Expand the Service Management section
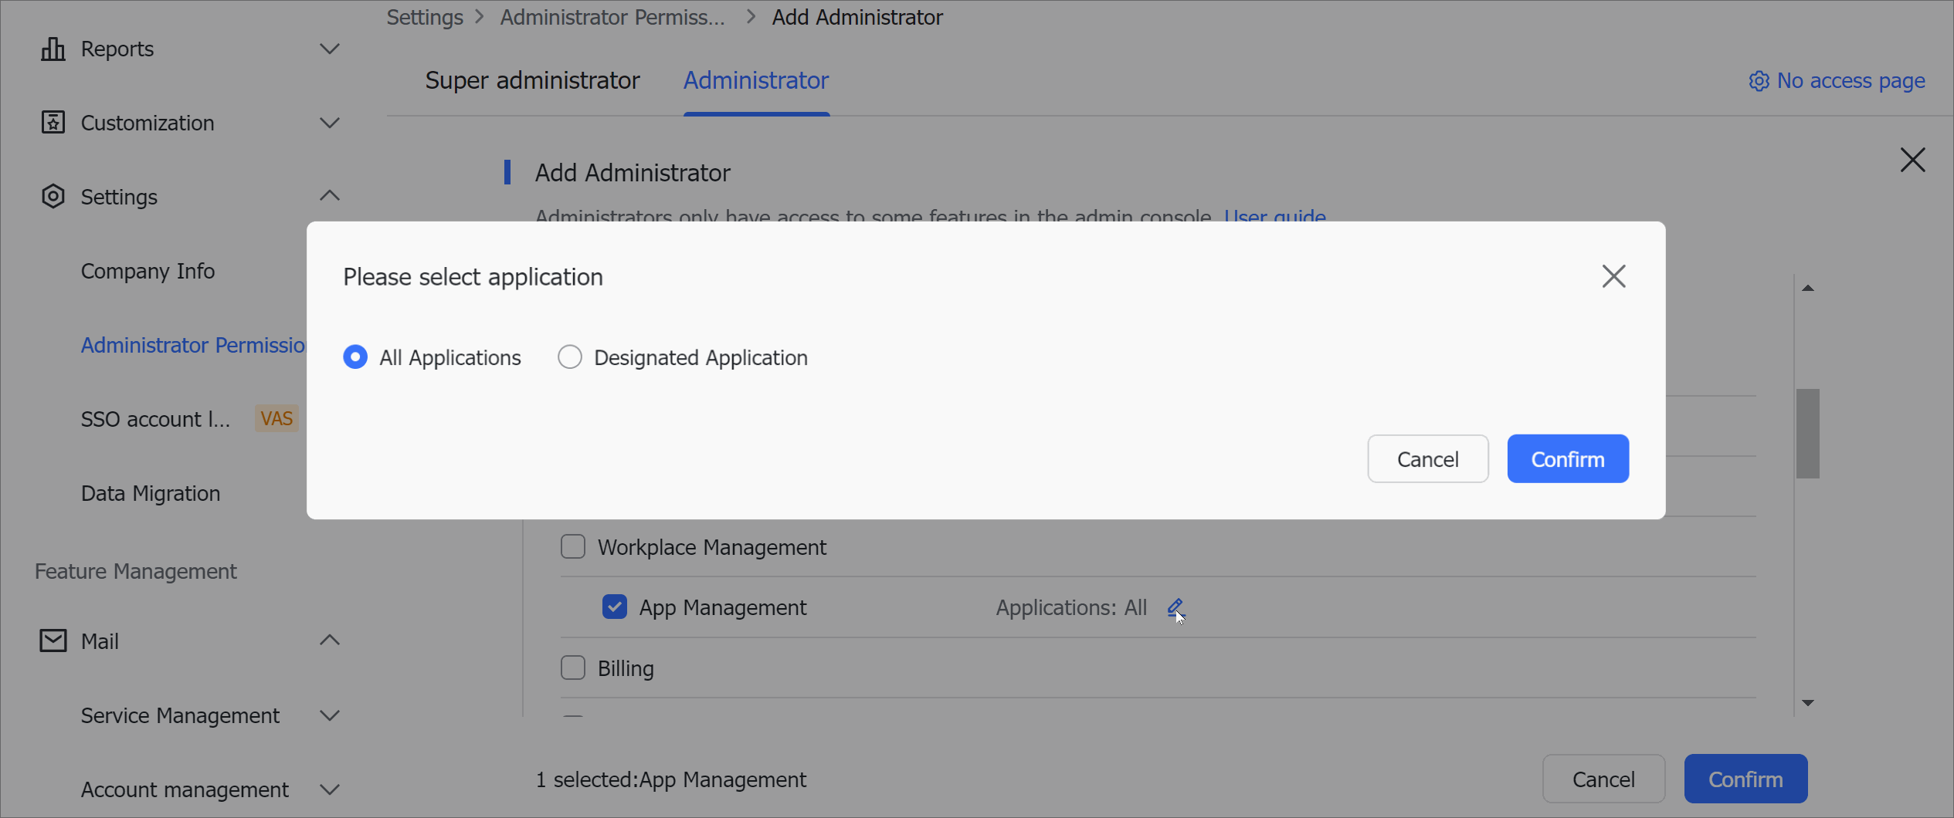1954x818 pixels. (330, 715)
